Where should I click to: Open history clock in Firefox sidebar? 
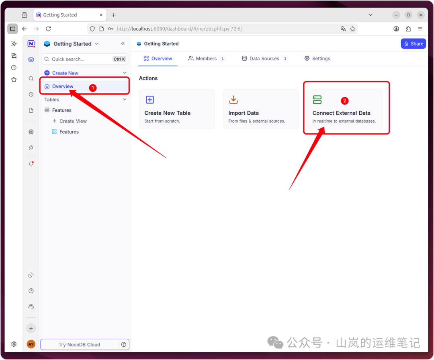click(14, 68)
